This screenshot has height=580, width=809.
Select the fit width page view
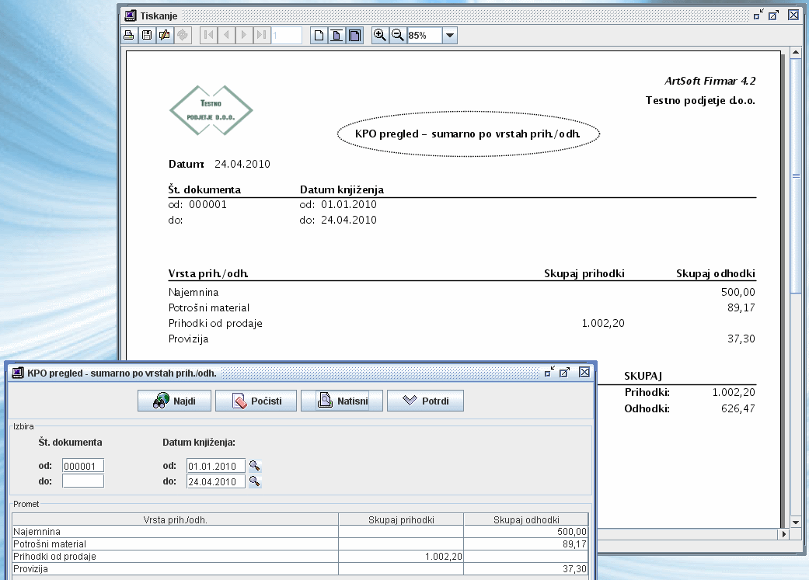tap(337, 35)
